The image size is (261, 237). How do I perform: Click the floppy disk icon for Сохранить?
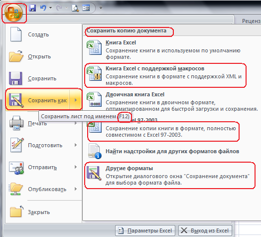pyautogui.click(x=15, y=78)
